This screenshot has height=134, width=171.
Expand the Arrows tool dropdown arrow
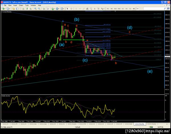pyautogui.click(x=104, y=9)
